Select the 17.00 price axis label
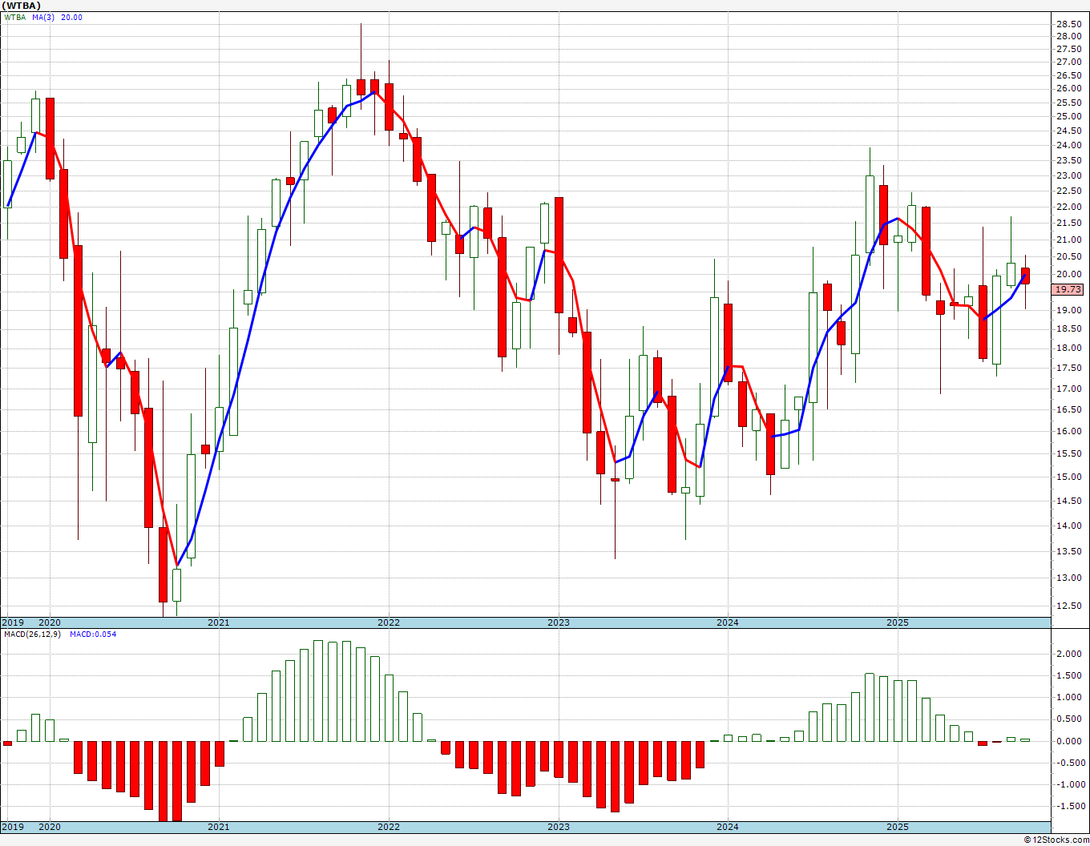The image size is (1090, 846). pyautogui.click(x=1069, y=389)
